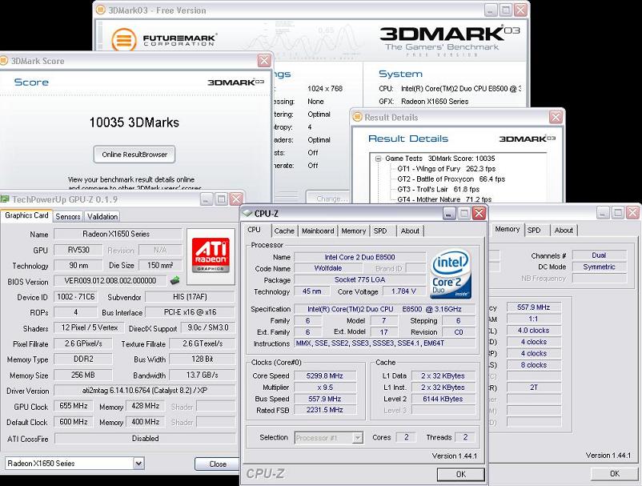Select Memory tab in background CPU-Z window
The width and height of the screenshot is (642, 486).
[x=508, y=229]
